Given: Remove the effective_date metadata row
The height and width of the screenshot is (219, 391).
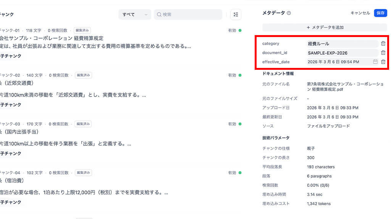Looking at the screenshot, I should pyautogui.click(x=383, y=62).
